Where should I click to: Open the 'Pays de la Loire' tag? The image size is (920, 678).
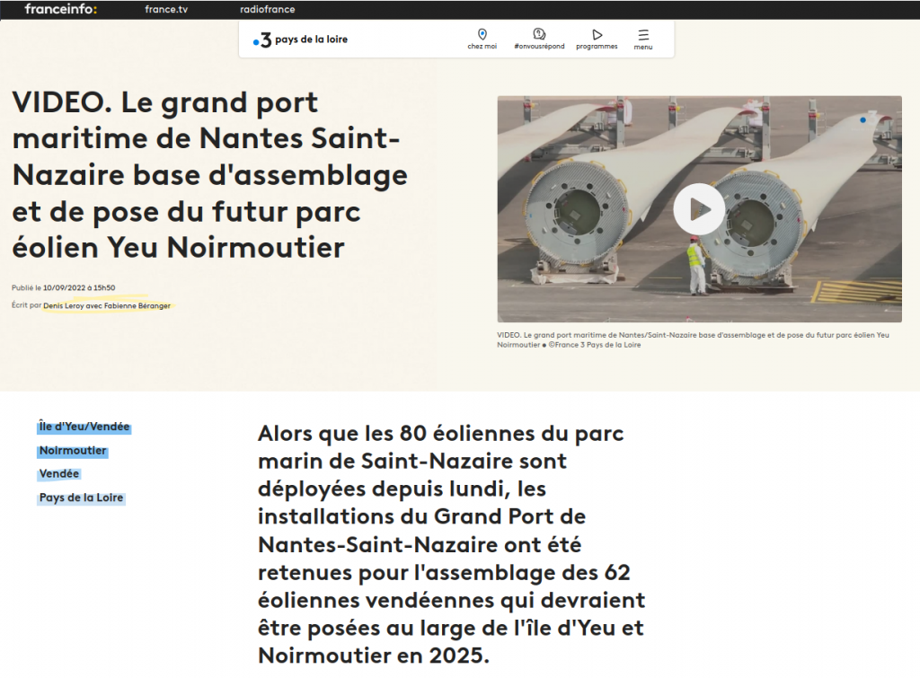click(81, 497)
